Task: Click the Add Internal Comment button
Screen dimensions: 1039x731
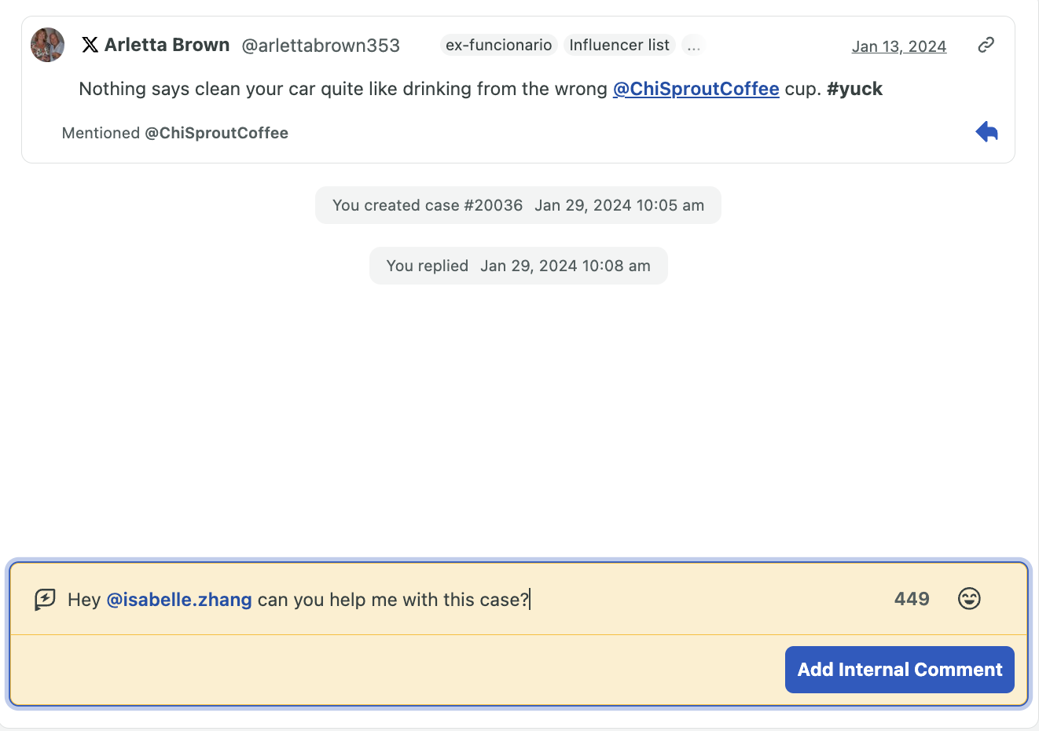Action: pos(899,670)
